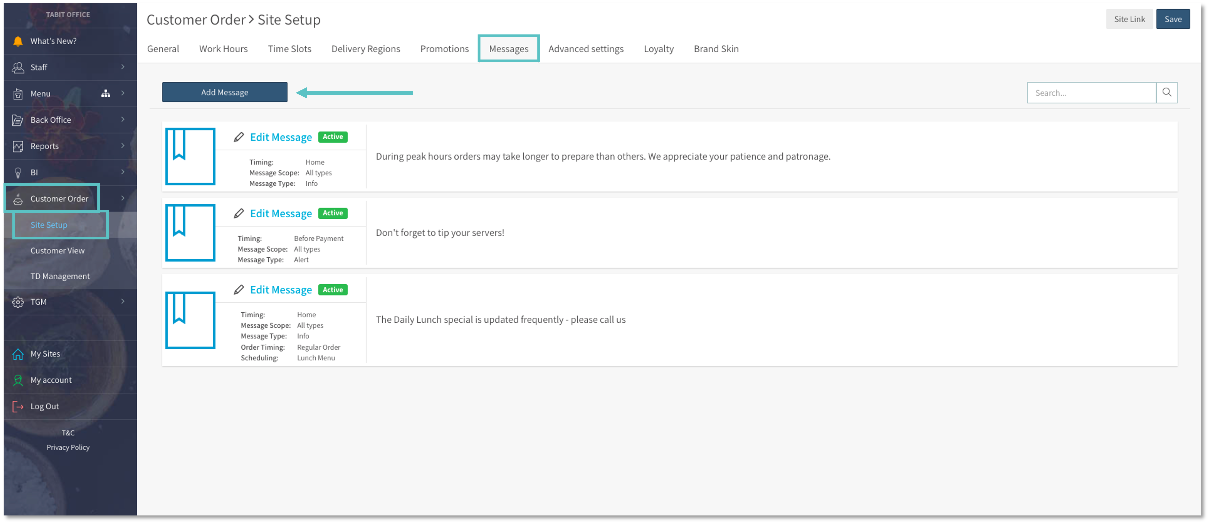Screen dimensions: 1210x524
Task: Click the What's New bell icon
Action: tap(18, 41)
